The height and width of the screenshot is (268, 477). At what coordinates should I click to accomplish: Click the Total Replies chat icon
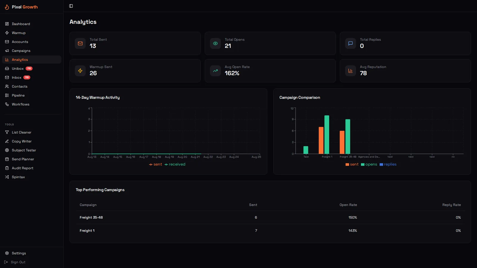click(350, 43)
